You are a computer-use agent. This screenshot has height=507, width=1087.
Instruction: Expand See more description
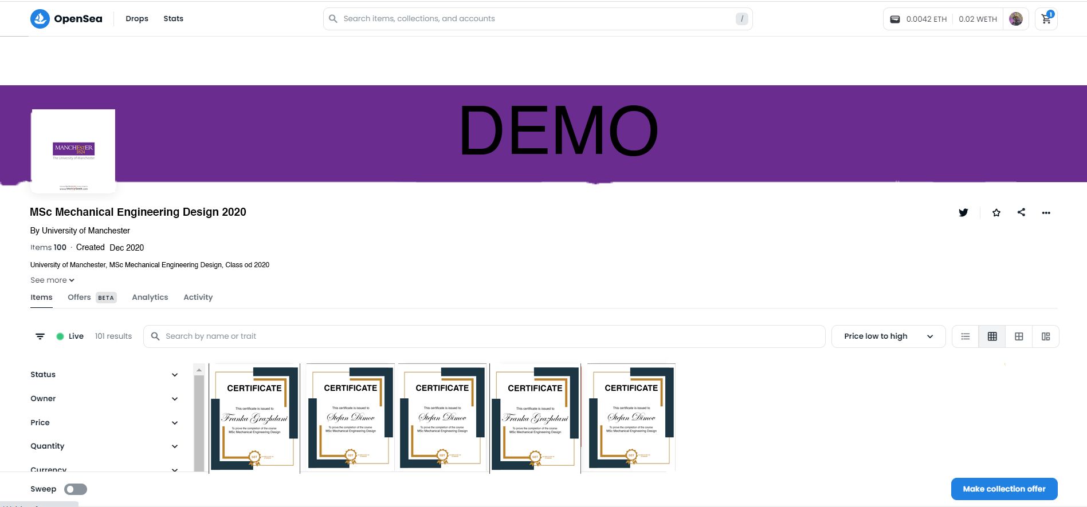tap(52, 280)
